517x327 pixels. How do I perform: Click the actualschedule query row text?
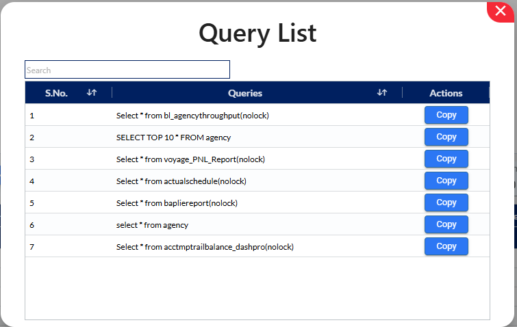181,181
